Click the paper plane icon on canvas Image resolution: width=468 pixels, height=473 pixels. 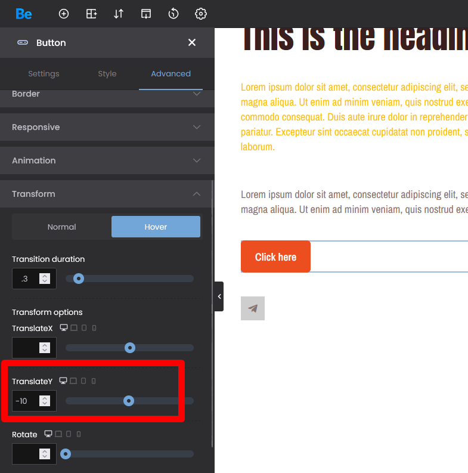[253, 308]
